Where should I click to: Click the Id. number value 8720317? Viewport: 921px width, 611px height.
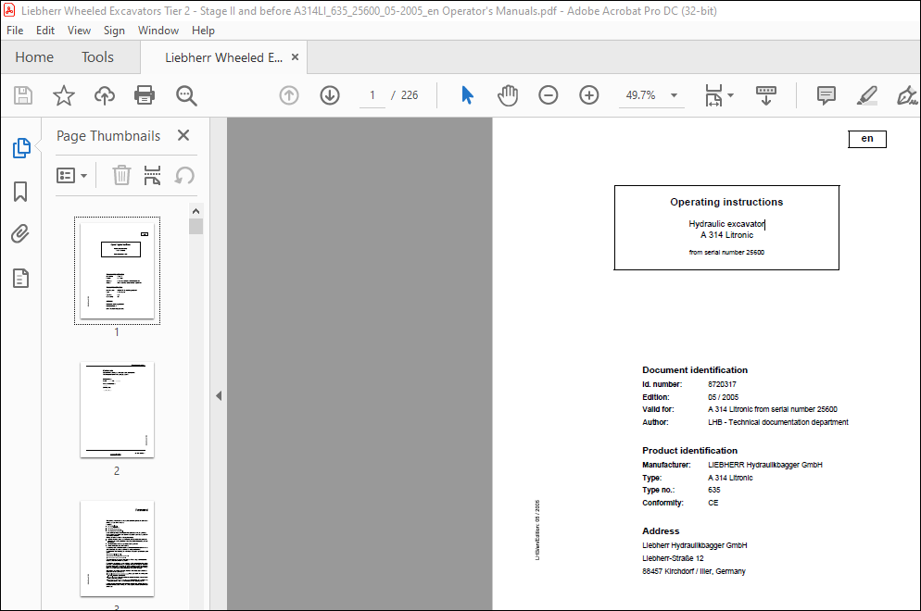(722, 384)
